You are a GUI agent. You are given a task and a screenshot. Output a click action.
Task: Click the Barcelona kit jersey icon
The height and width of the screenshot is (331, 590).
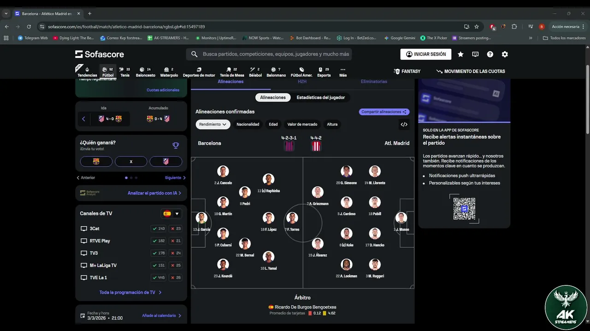[x=289, y=146]
